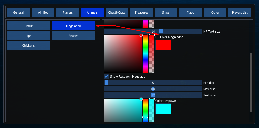Open the Ships tab
This screenshot has width=259, height=128.
tap(166, 12)
